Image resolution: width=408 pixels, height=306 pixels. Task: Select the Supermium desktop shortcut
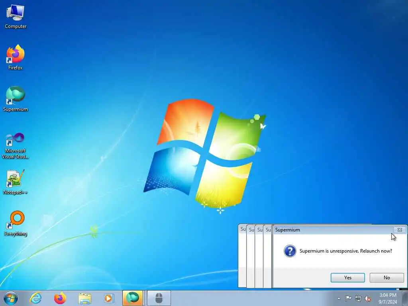click(x=16, y=99)
